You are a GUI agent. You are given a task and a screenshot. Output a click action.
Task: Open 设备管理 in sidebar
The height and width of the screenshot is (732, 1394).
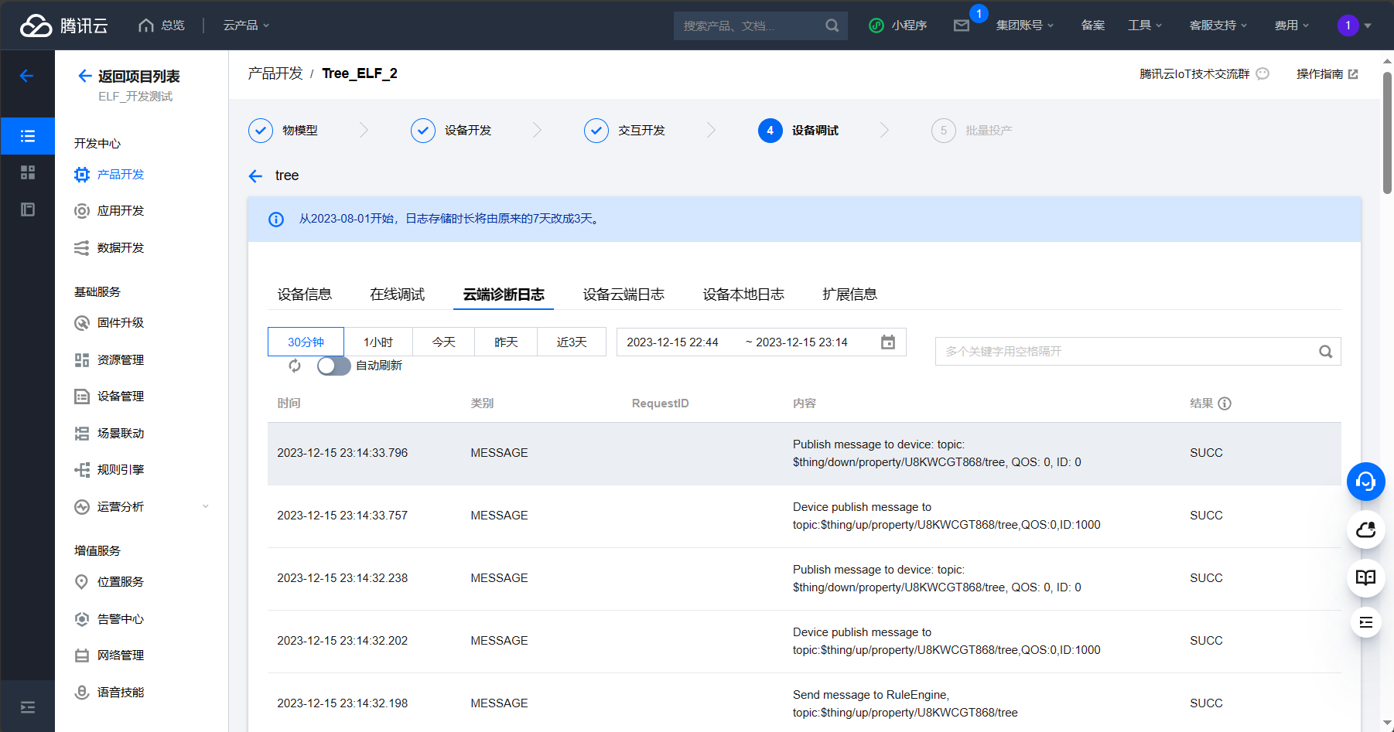(x=109, y=397)
